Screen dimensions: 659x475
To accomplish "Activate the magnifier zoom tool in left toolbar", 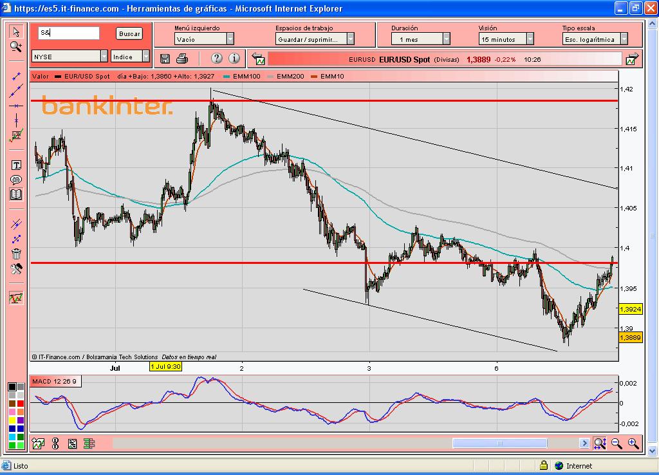I will click(16, 46).
